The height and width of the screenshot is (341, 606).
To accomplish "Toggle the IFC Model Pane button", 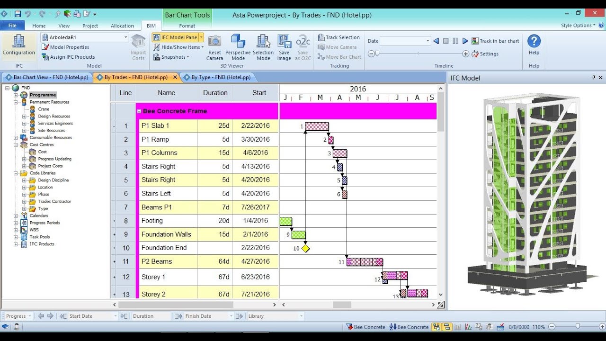I will click(x=175, y=37).
